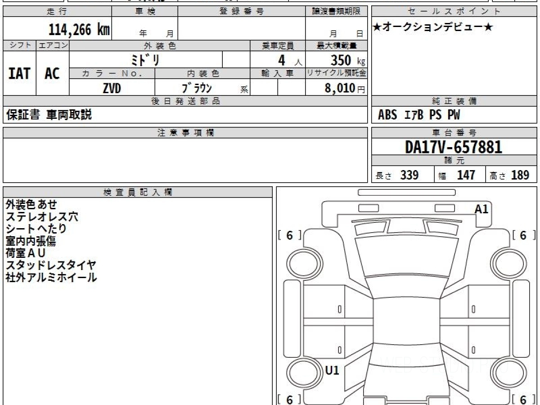Viewport: 540px width, 405px height.
Task: Select max load 350 kg
Action: point(347,60)
